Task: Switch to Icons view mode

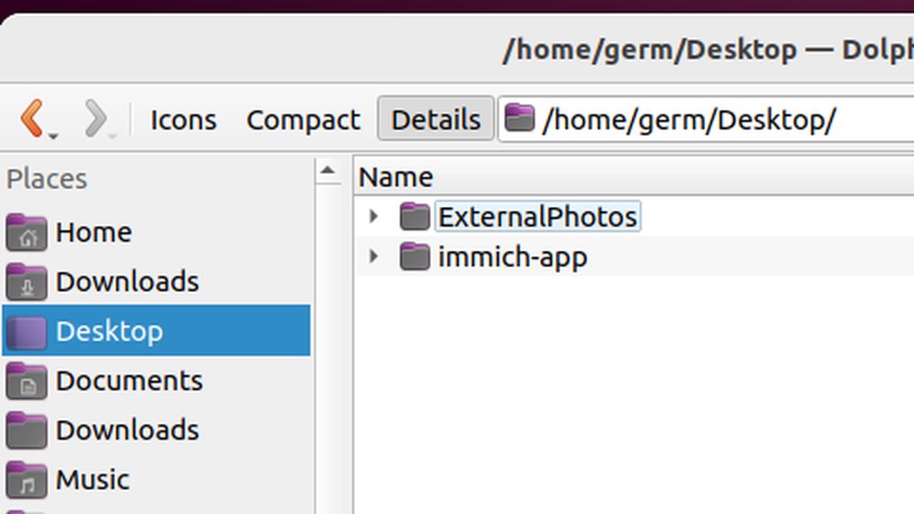Action: click(x=183, y=120)
